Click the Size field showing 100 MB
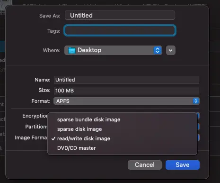The height and width of the screenshot is (183, 220). point(126,91)
